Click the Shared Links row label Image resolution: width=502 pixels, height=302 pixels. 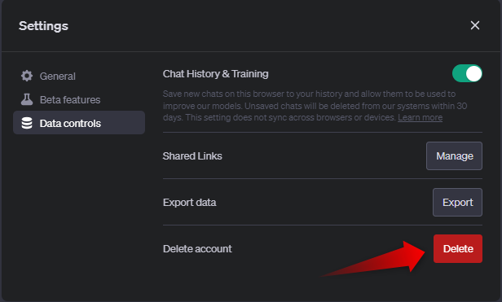[x=192, y=155]
